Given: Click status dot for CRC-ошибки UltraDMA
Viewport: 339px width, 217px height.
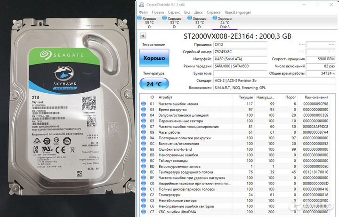Looking at the screenshot, I should (x=143, y=212).
